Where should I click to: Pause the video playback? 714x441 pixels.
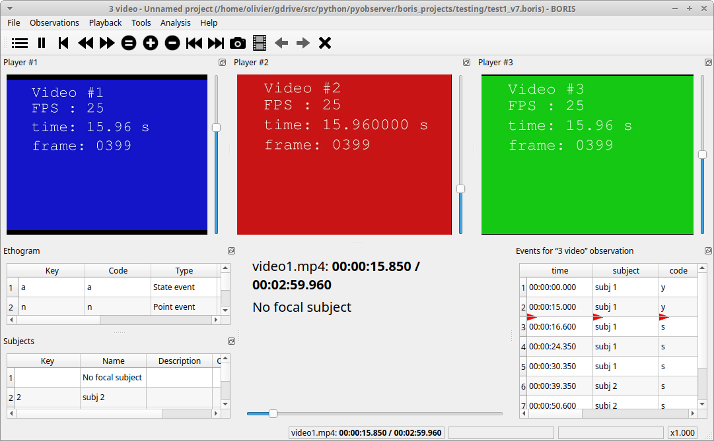tap(42, 44)
